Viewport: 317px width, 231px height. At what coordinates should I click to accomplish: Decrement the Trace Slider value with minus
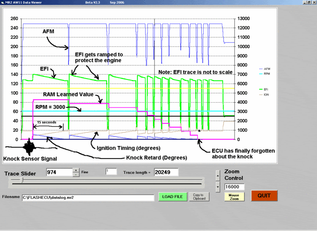[76, 174]
